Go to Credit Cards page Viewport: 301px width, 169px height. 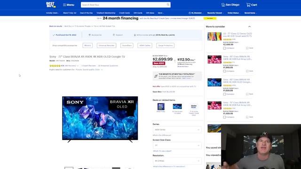click(124, 13)
